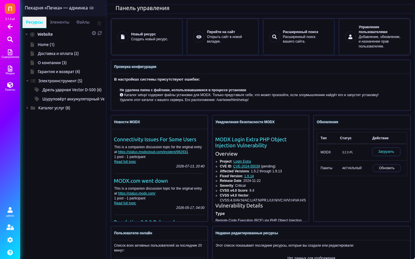Click Обновить button for packages
This screenshot has height=259, width=415.
click(x=386, y=168)
